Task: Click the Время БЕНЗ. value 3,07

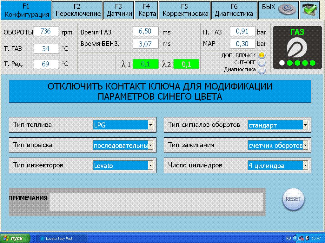Action: click(145, 44)
